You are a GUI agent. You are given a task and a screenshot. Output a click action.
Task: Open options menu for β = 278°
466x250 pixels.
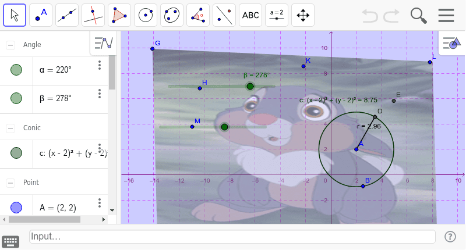[x=100, y=94]
